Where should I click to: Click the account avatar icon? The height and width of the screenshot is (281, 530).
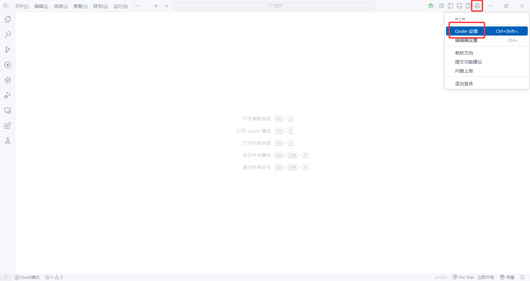[x=477, y=6]
